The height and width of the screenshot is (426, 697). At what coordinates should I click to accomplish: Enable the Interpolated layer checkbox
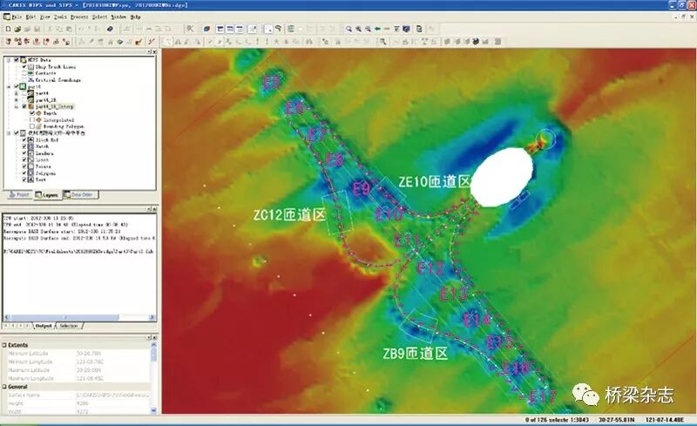pos(32,120)
